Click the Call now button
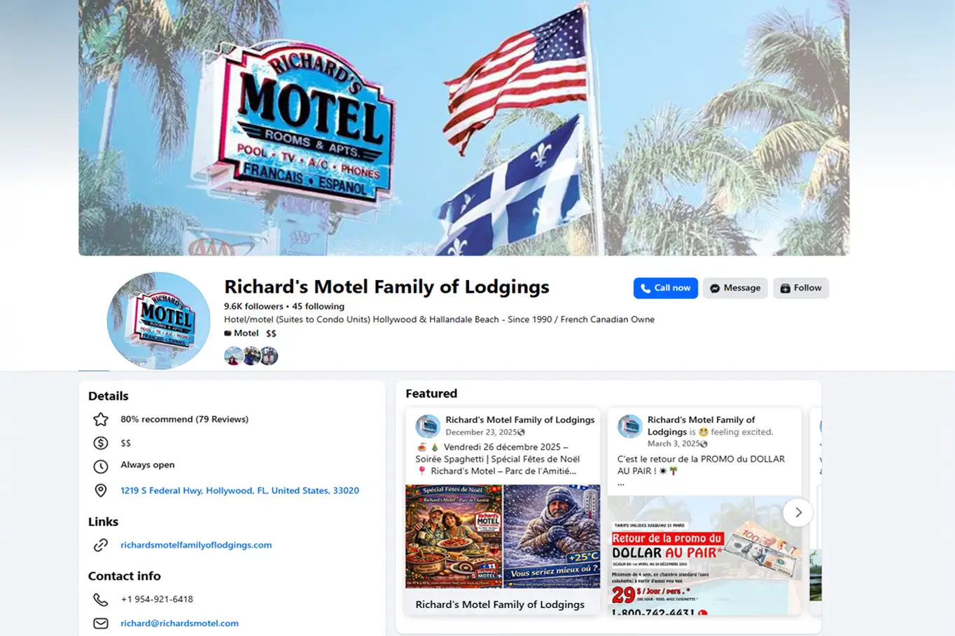955x636 pixels. tap(665, 288)
